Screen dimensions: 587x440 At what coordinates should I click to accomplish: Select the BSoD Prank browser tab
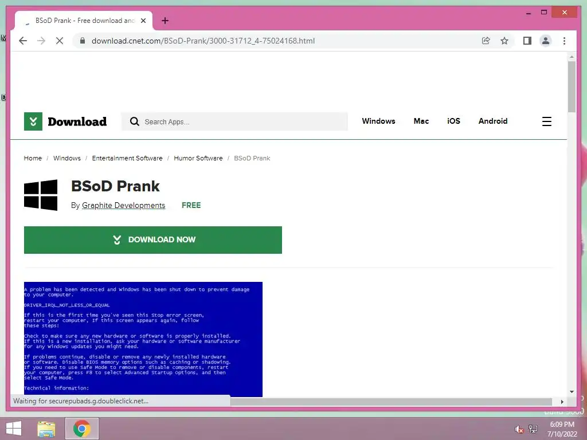[84, 21]
